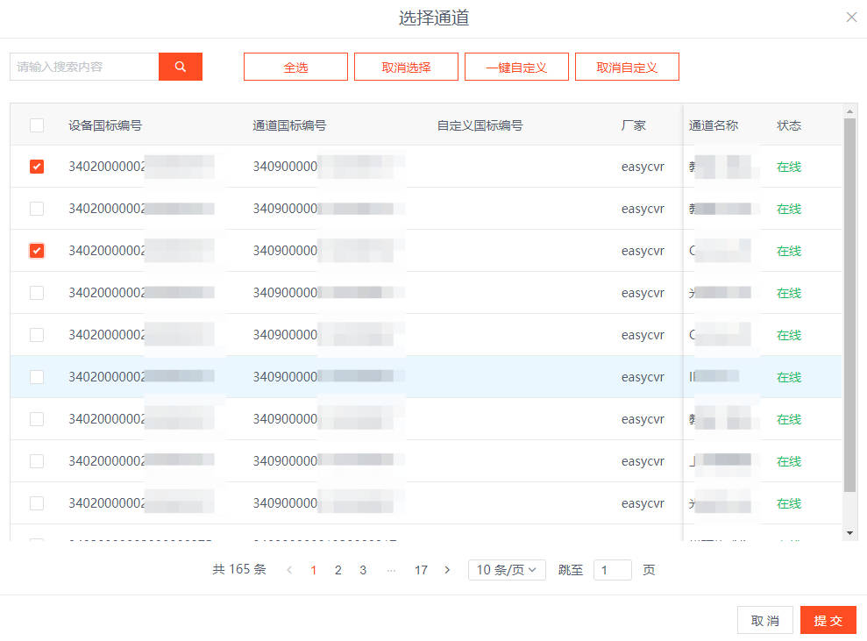Click the table scrollbar up arrow
867x641 pixels.
coord(849,111)
